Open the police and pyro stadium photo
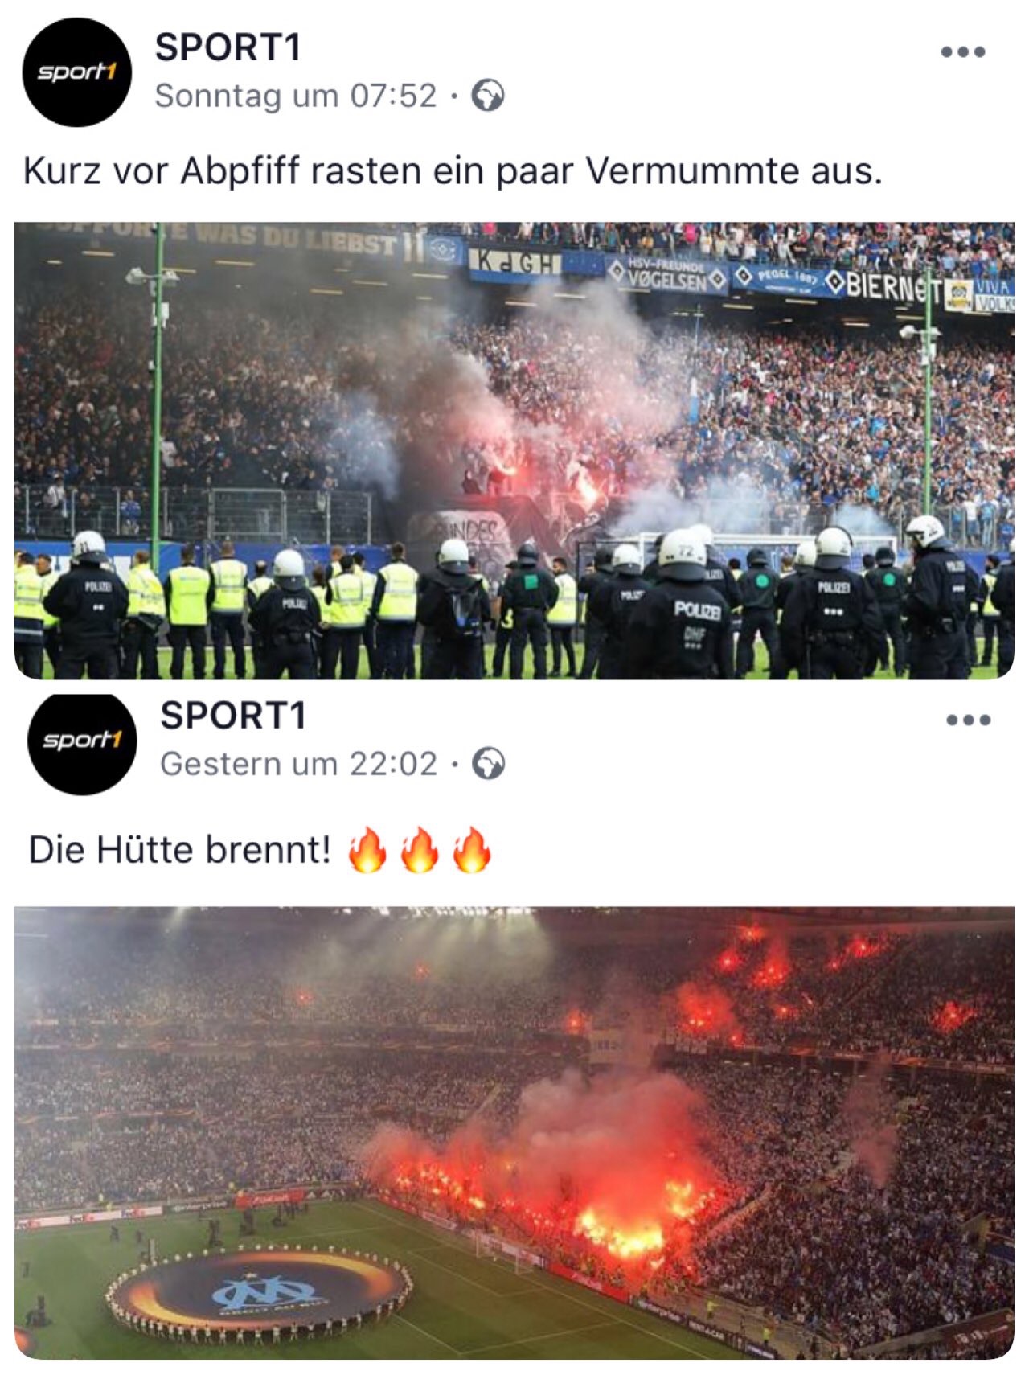The width and height of the screenshot is (1029, 1375). (514, 450)
